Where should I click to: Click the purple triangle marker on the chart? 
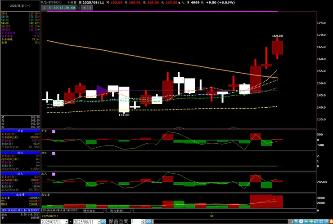(102, 90)
